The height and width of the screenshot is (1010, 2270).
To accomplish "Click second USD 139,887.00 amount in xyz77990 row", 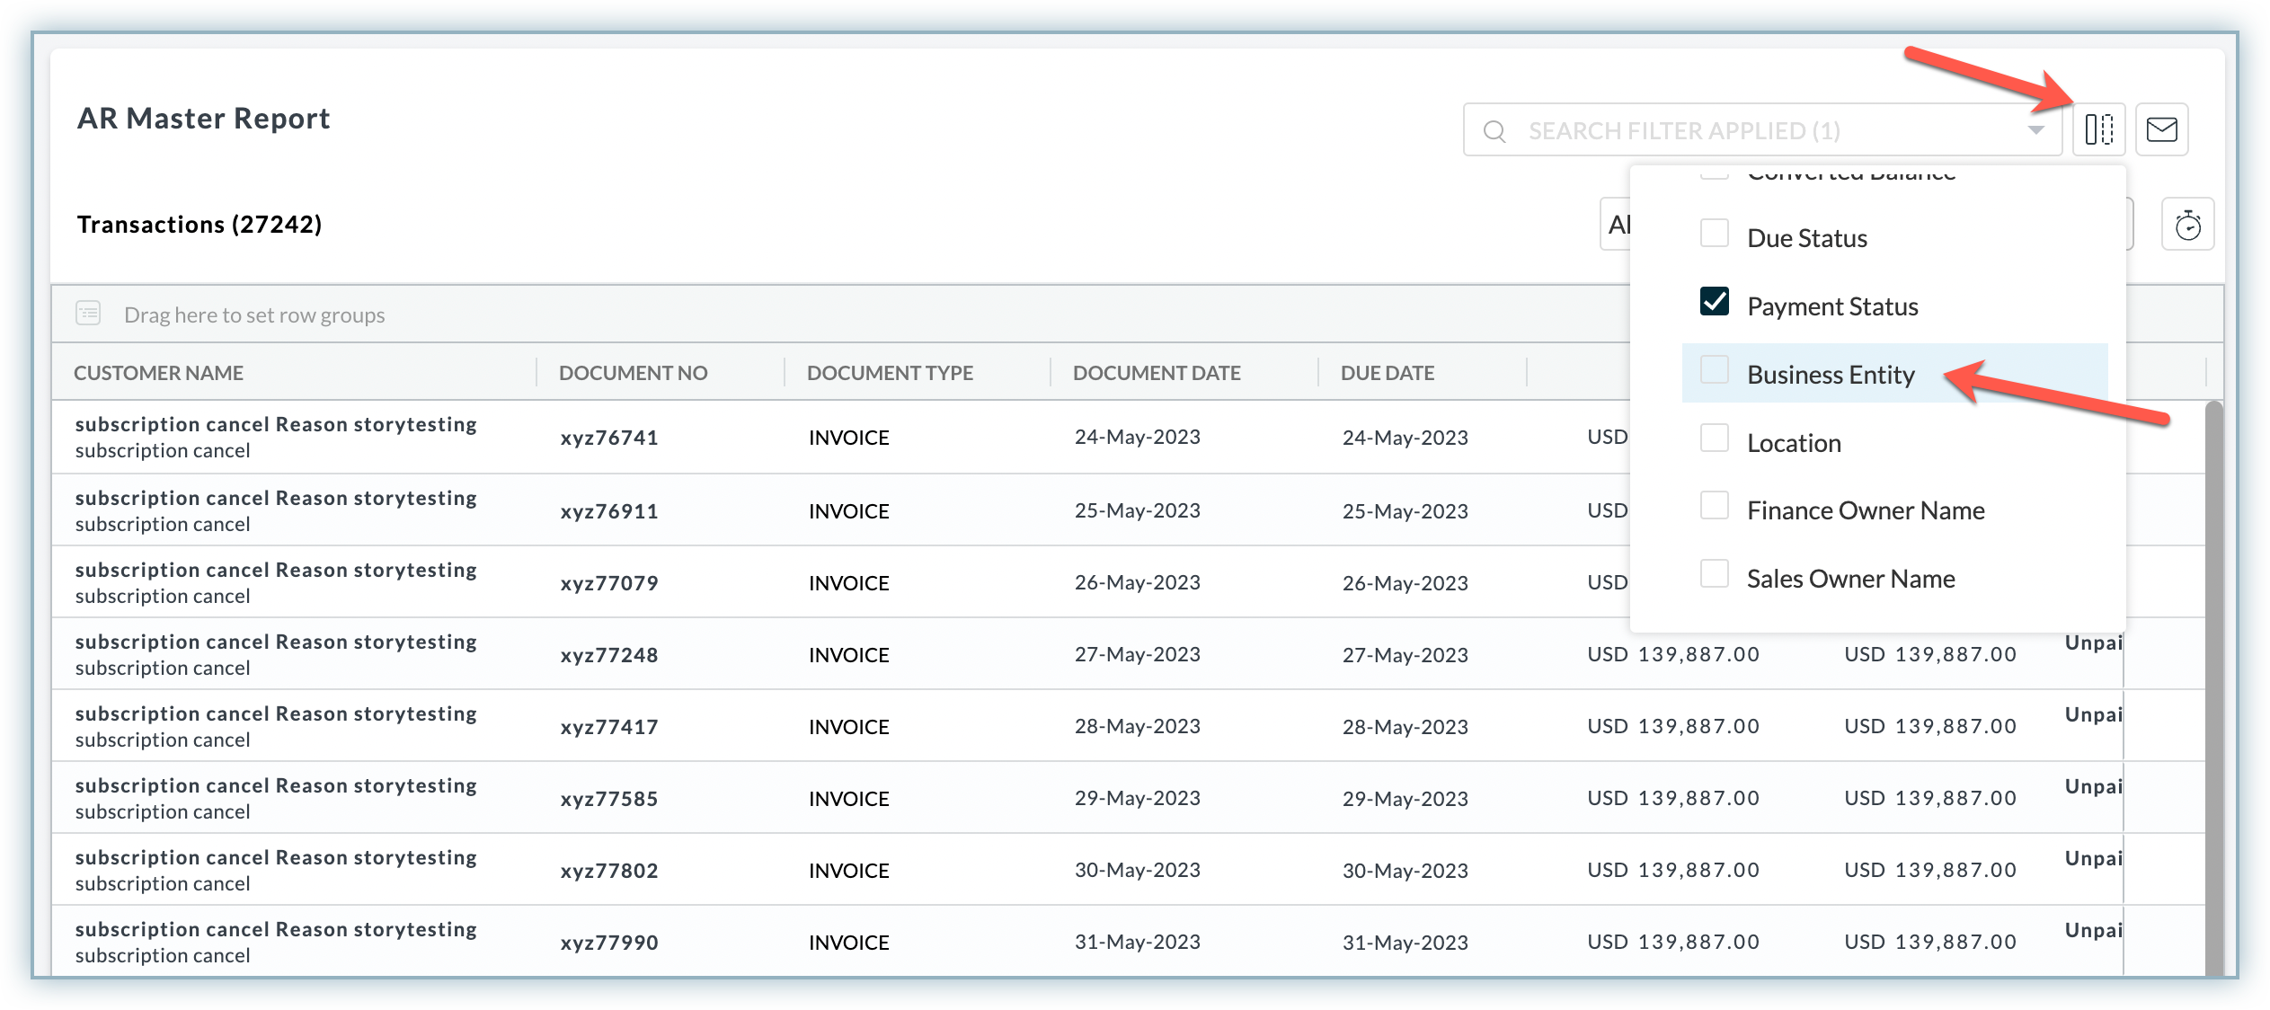I will click(1930, 943).
